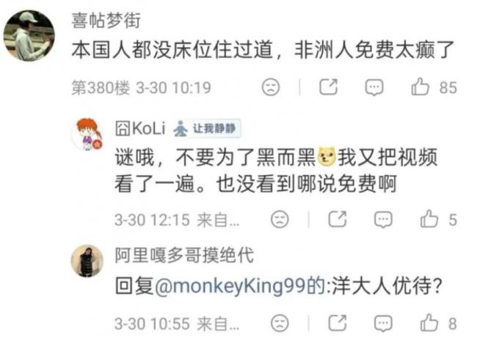The width and height of the screenshot is (477, 337).
Task: Like the reply by 阿里嘎多哥摸绝代
Action: (x=429, y=323)
